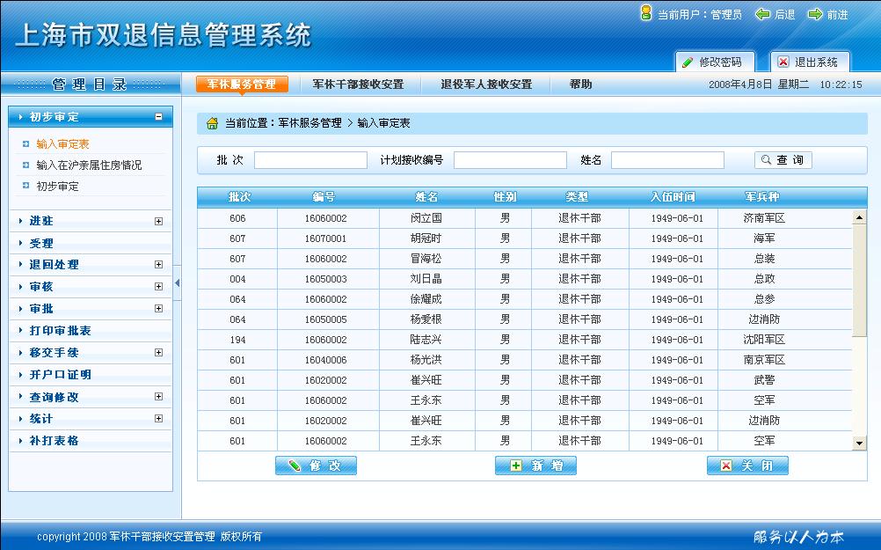Click the pencil icon on 修改密码 tab

point(688,62)
